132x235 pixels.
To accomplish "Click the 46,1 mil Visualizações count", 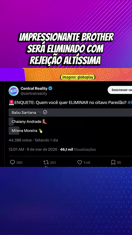I will [78, 149].
